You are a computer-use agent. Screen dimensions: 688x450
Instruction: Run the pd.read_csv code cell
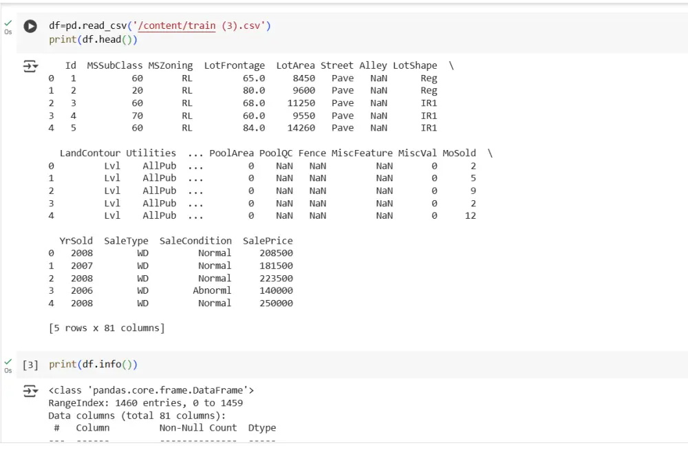[x=30, y=26]
